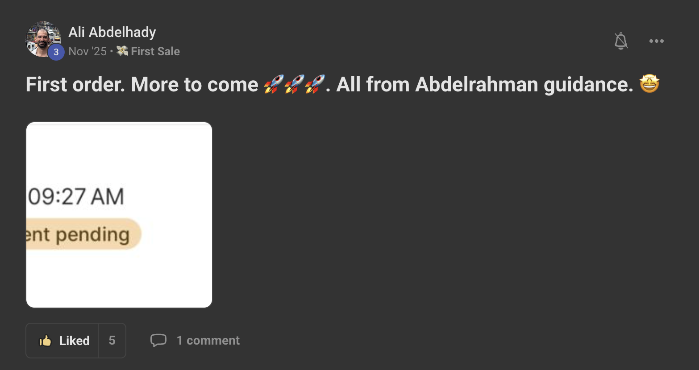Click the level 3 badge on avatar
This screenshot has width=699, height=370.
pos(56,52)
